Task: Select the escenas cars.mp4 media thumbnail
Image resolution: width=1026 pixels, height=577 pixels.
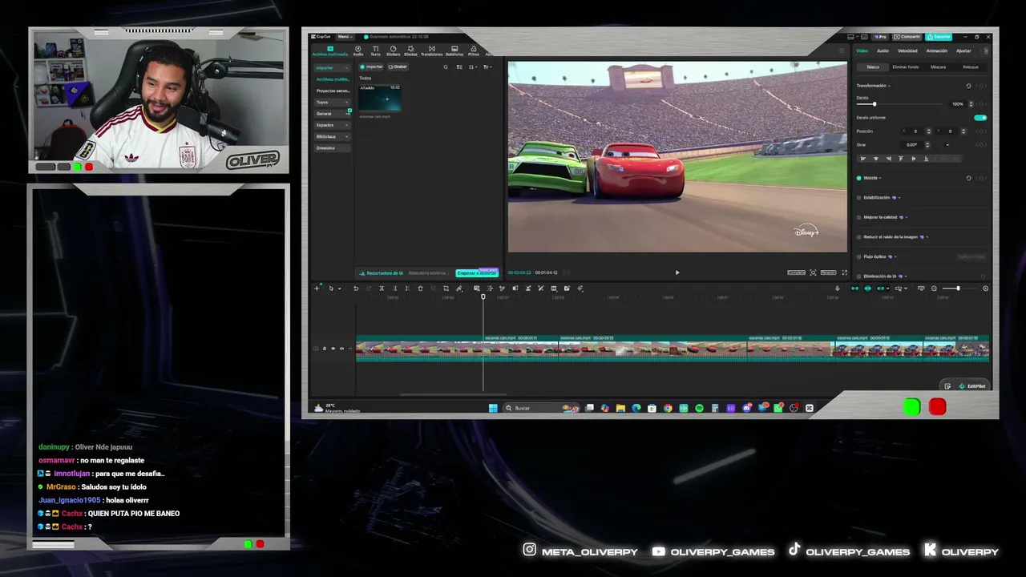Action: coord(380,98)
